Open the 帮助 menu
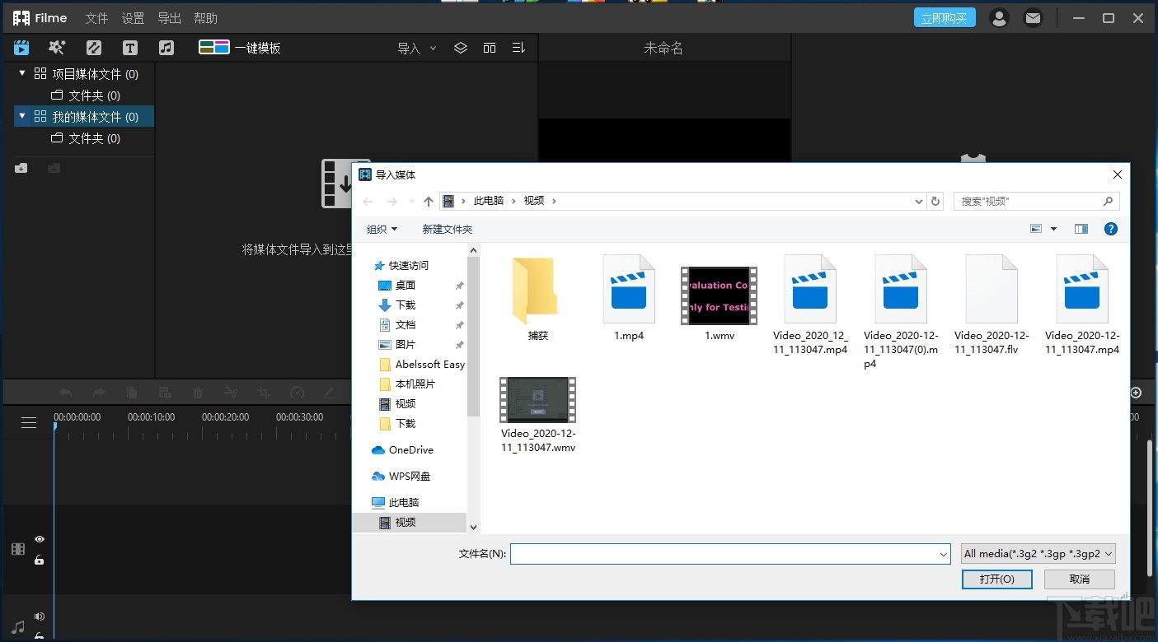 (x=204, y=17)
